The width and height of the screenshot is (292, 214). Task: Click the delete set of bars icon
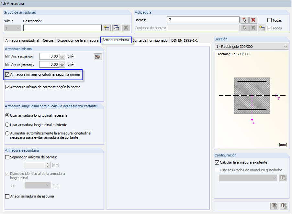[253, 28]
